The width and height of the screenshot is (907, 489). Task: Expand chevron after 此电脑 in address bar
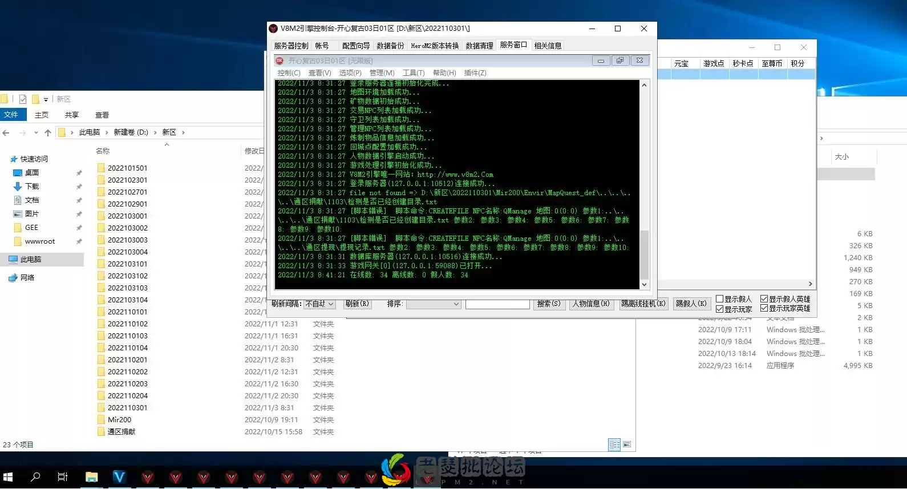(107, 132)
